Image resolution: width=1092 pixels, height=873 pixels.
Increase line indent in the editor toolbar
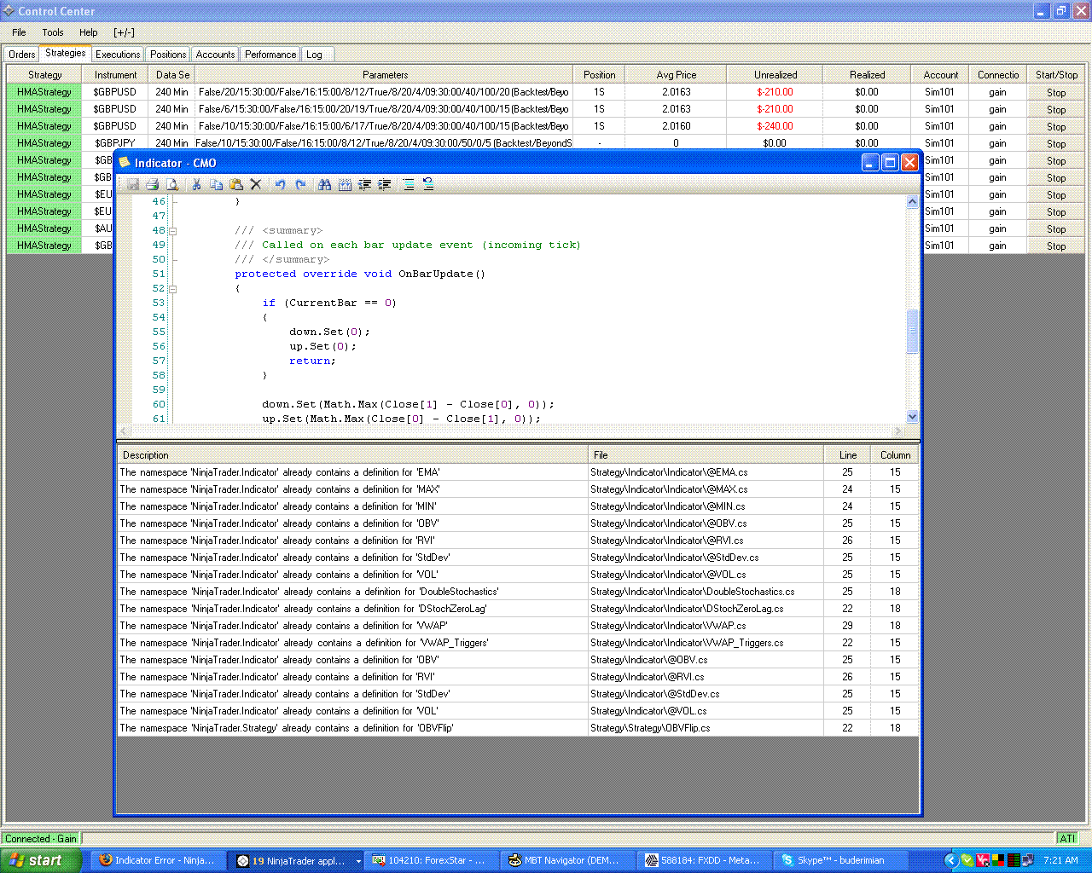(x=385, y=184)
